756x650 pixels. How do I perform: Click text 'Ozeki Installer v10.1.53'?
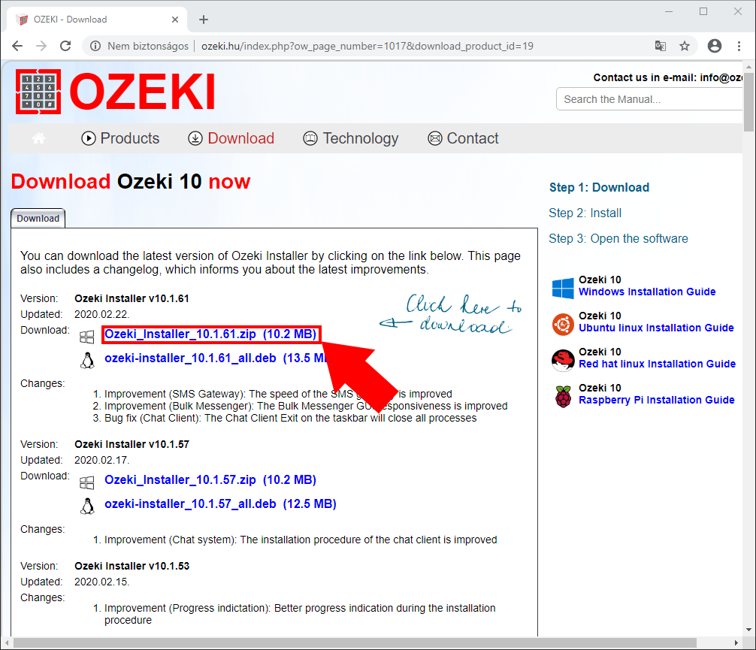132,566
